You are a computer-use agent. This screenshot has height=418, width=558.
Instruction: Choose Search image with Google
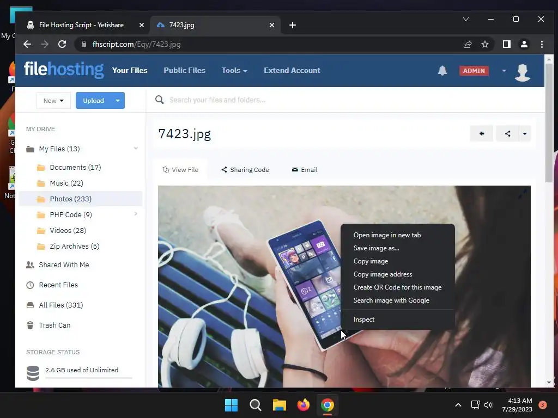[x=391, y=300]
